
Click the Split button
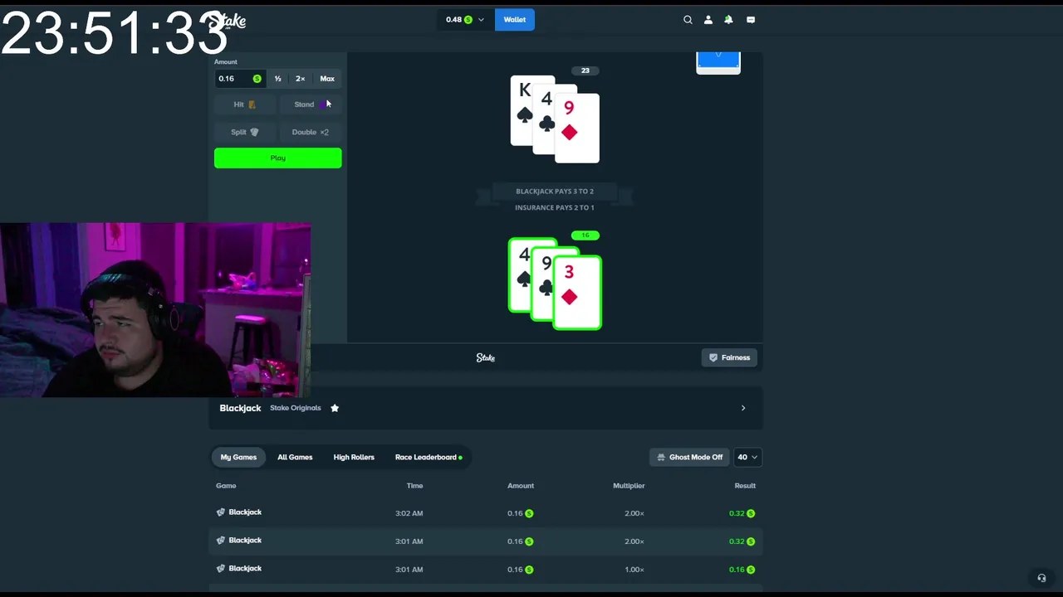tap(245, 132)
